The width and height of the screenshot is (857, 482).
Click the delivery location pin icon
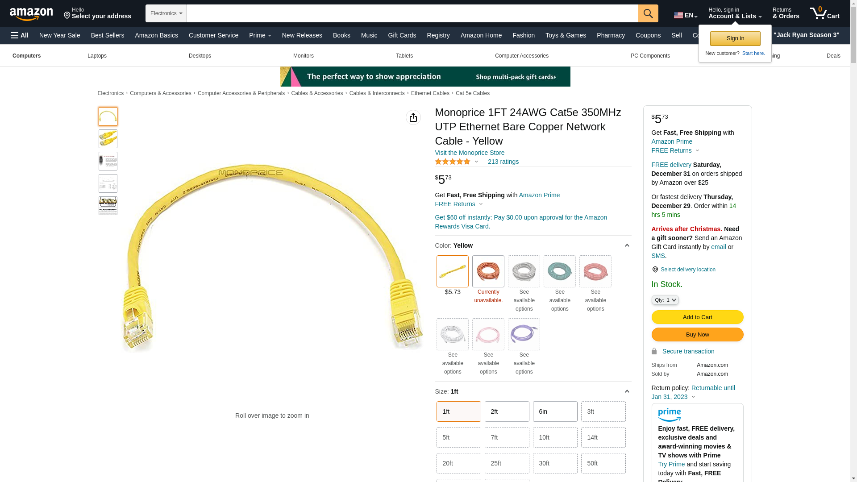tap(655, 270)
